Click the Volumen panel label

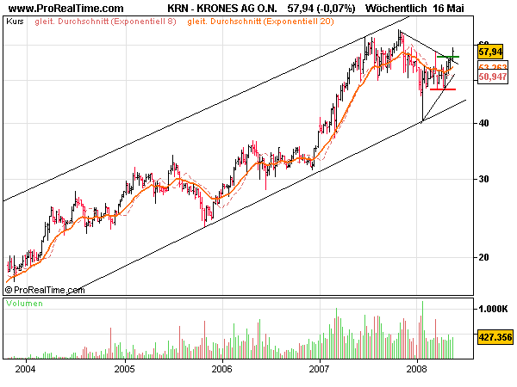[24, 304]
